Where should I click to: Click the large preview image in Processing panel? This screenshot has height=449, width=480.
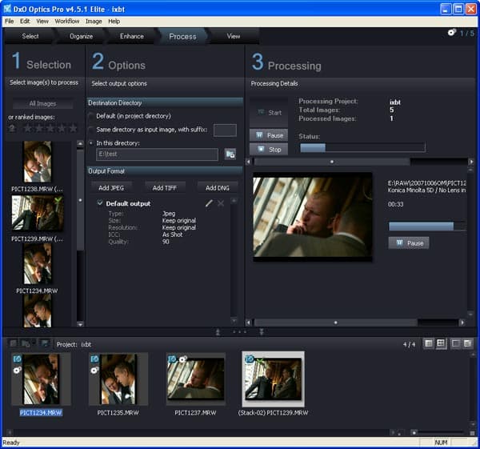tap(313, 217)
